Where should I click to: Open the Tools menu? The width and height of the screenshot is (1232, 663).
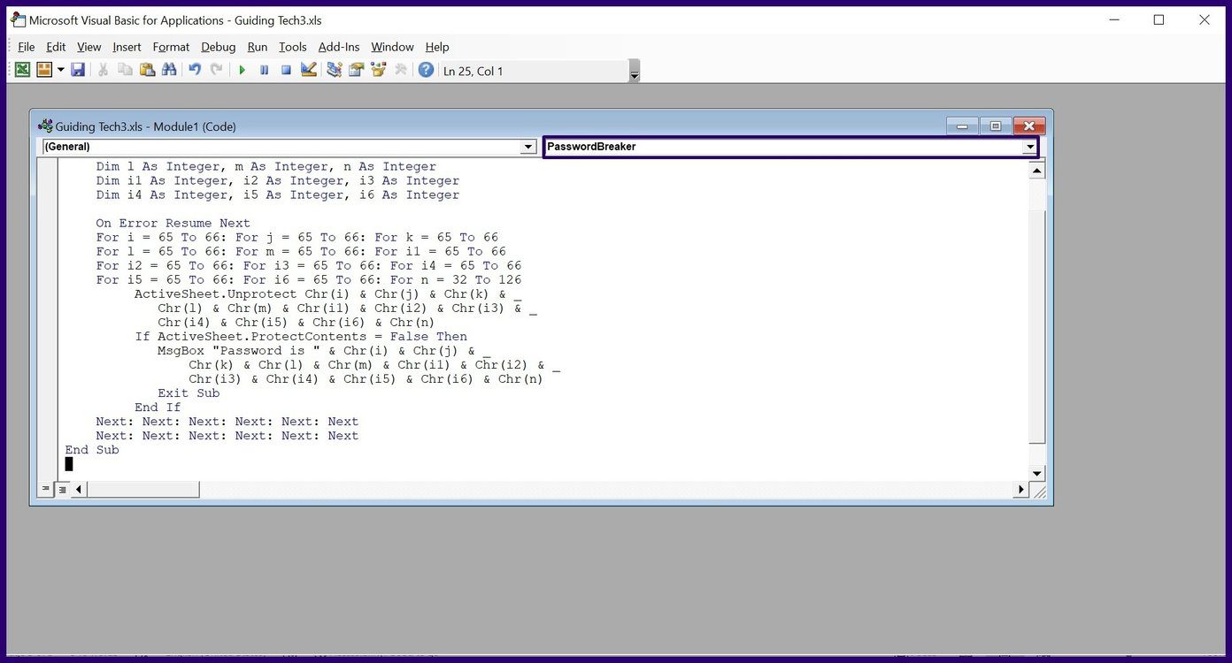tap(292, 47)
